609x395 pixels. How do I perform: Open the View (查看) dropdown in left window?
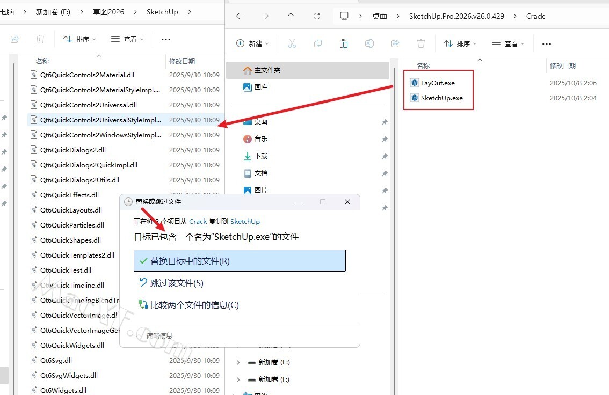[127, 39]
